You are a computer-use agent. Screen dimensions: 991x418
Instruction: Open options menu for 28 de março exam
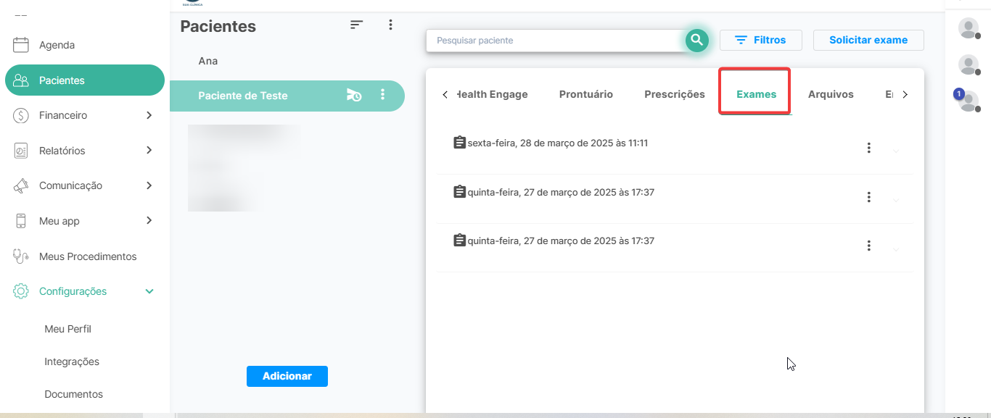point(868,148)
